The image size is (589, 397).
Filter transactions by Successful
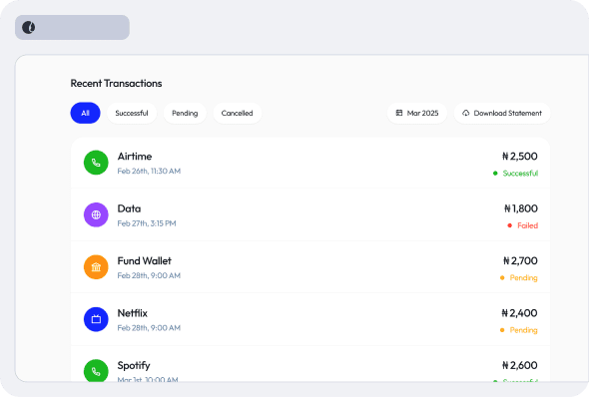click(x=132, y=113)
